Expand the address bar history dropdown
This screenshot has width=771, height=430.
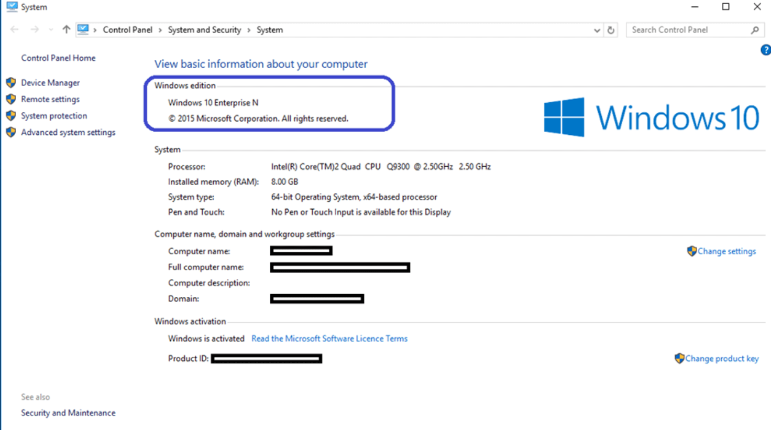[x=597, y=30]
